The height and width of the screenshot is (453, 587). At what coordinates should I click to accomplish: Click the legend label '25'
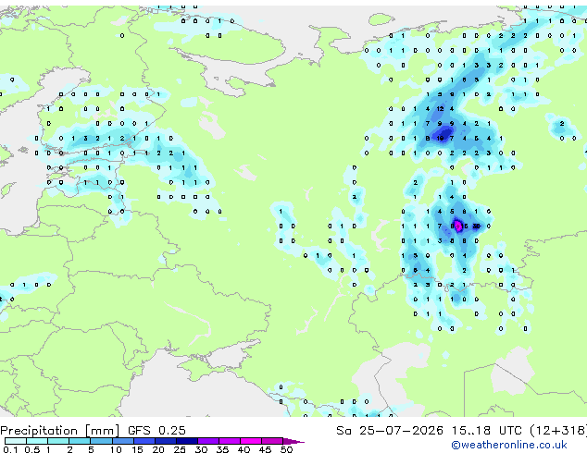tap(180, 449)
